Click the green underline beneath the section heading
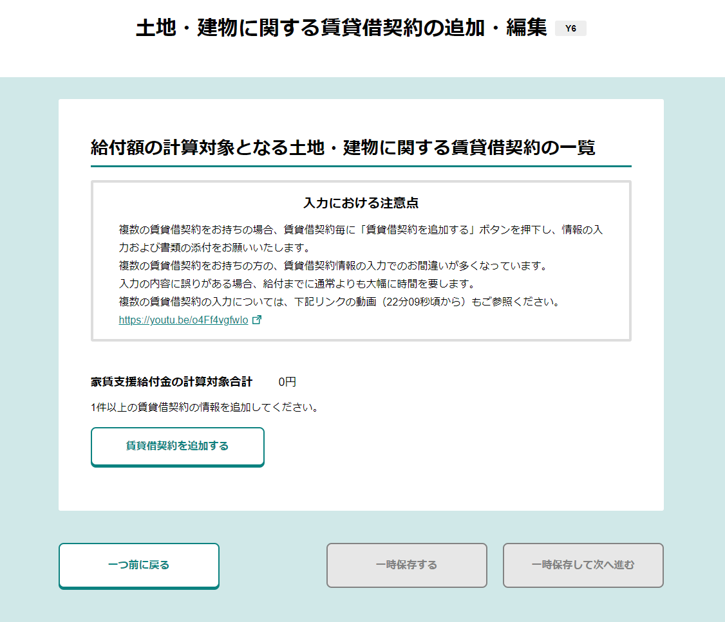This screenshot has width=725, height=622. [x=361, y=166]
